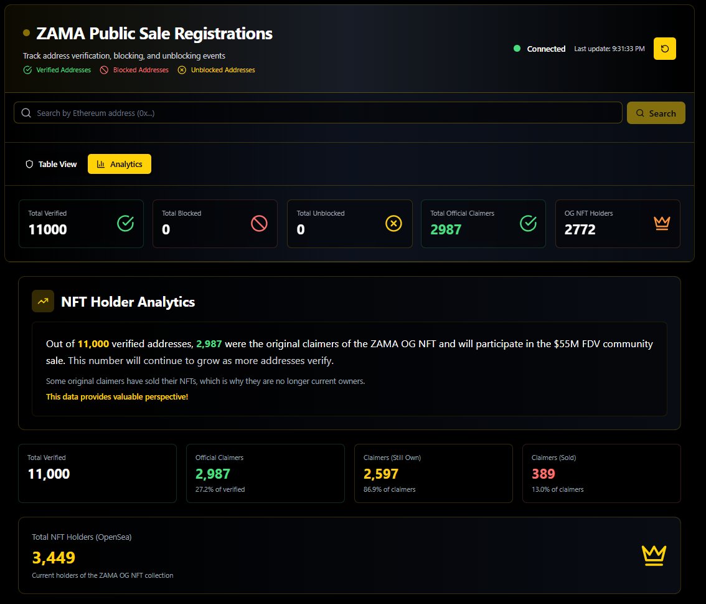The height and width of the screenshot is (604, 706).
Task: Click the 2987 value in Total Official Claimers card
Action: [446, 229]
